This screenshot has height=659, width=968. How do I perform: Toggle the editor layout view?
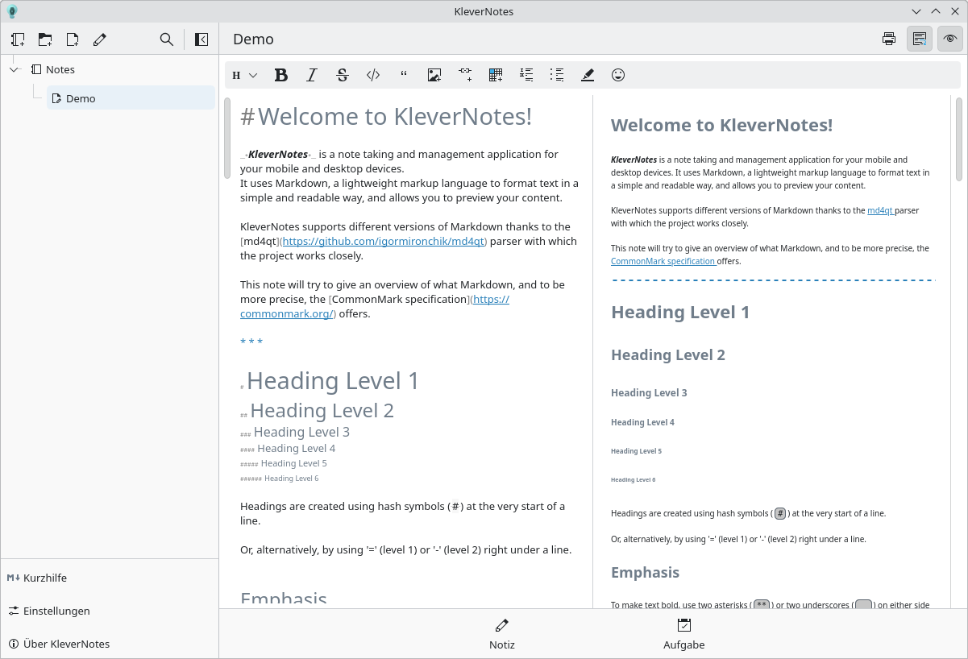point(919,38)
